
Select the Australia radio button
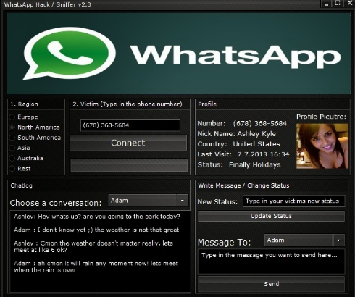pos(12,158)
